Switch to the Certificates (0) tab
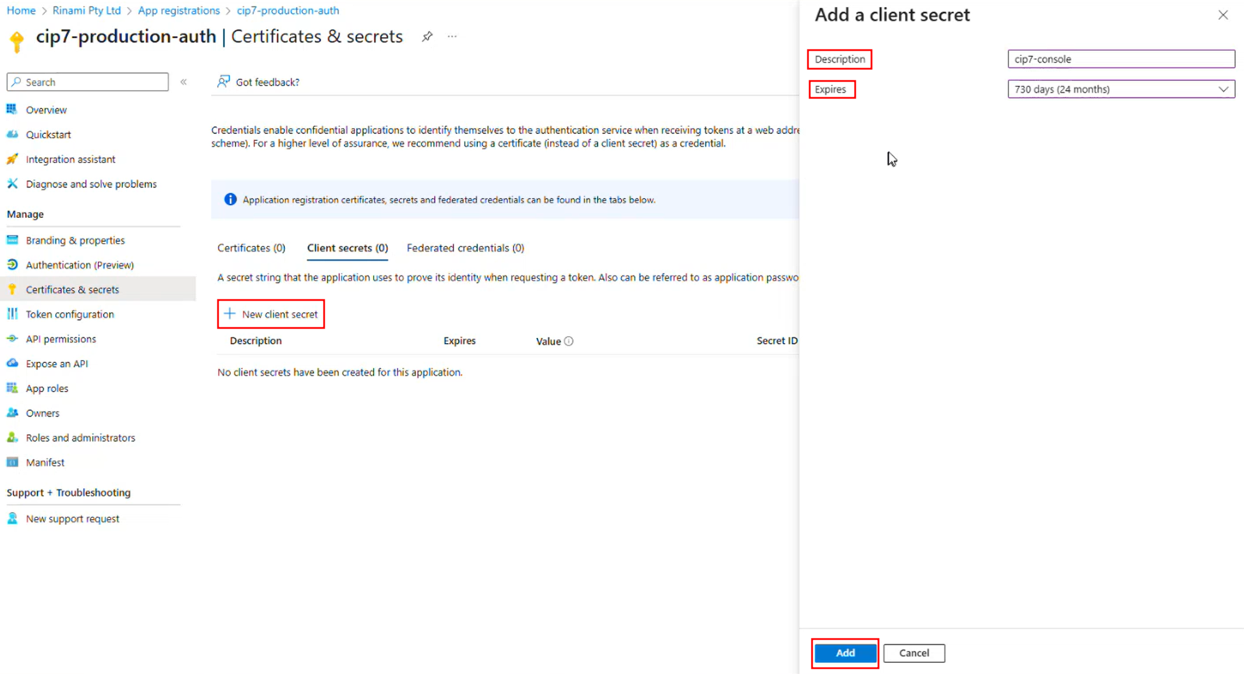The width and height of the screenshot is (1244, 674). (251, 248)
